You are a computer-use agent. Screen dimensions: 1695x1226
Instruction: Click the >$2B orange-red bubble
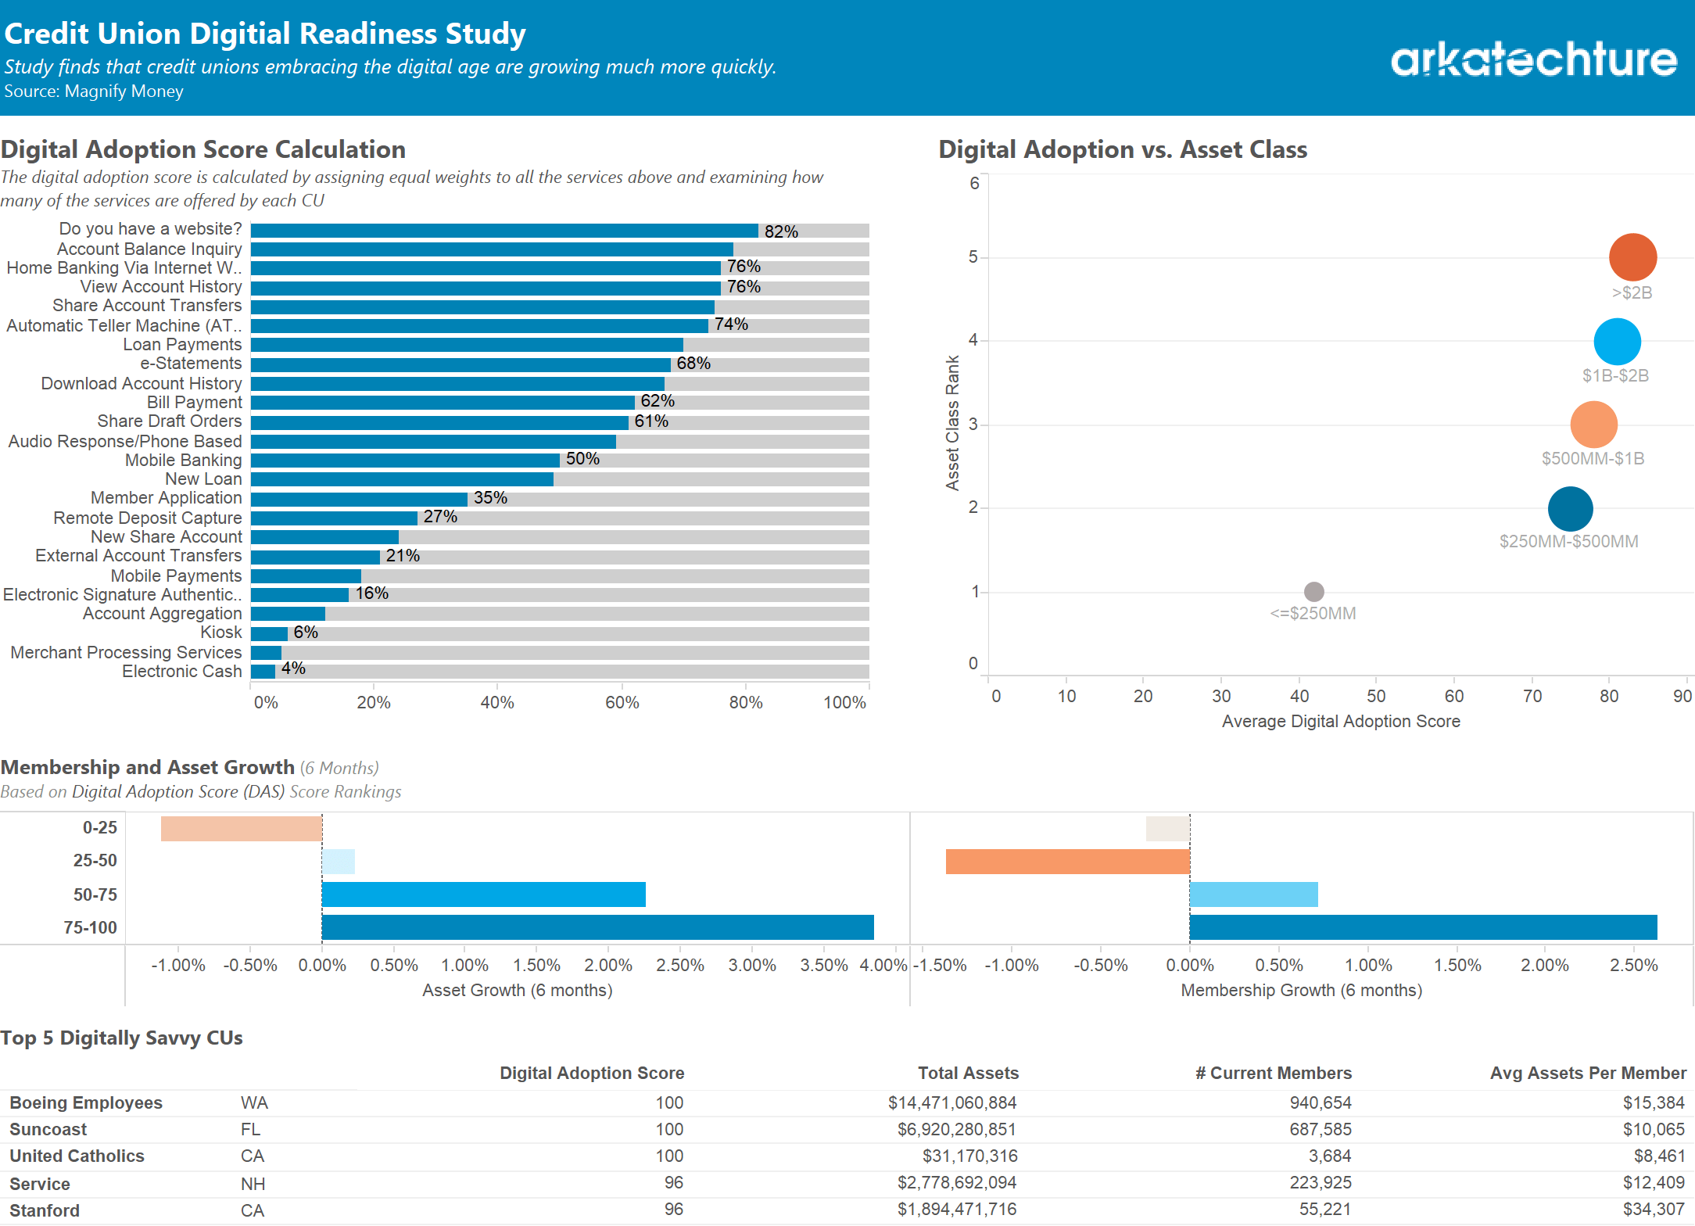click(x=1632, y=257)
